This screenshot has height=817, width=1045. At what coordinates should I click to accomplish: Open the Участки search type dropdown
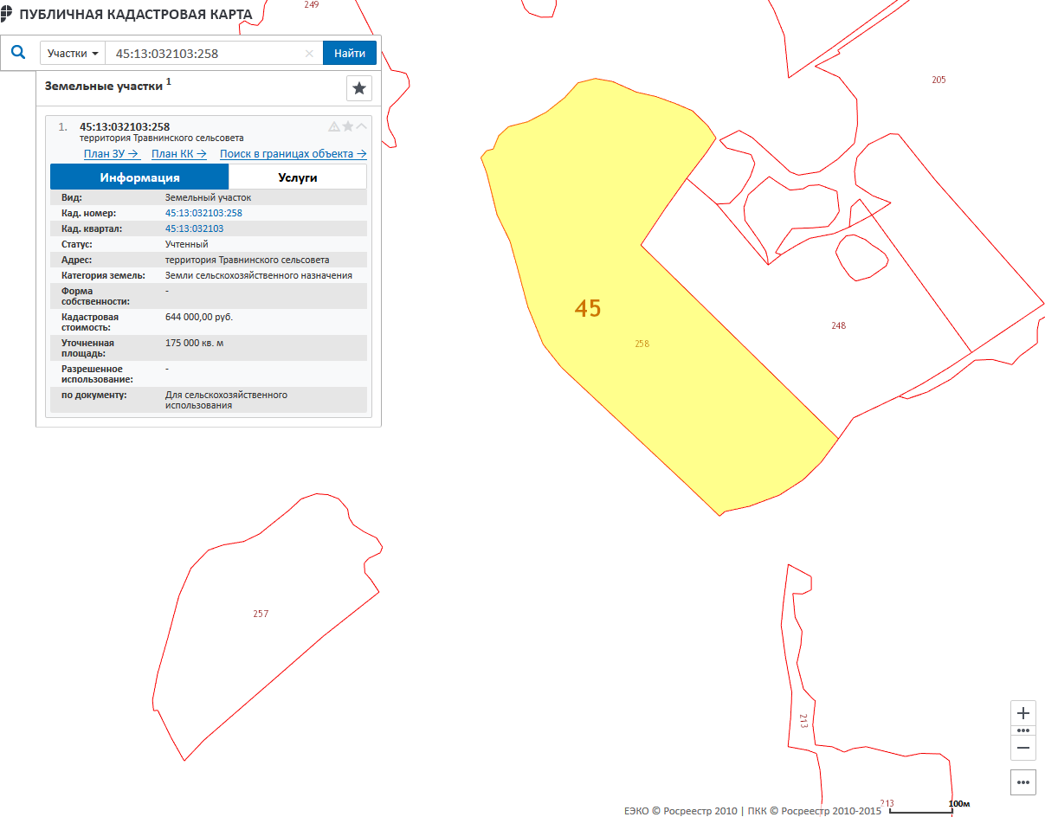(x=72, y=54)
